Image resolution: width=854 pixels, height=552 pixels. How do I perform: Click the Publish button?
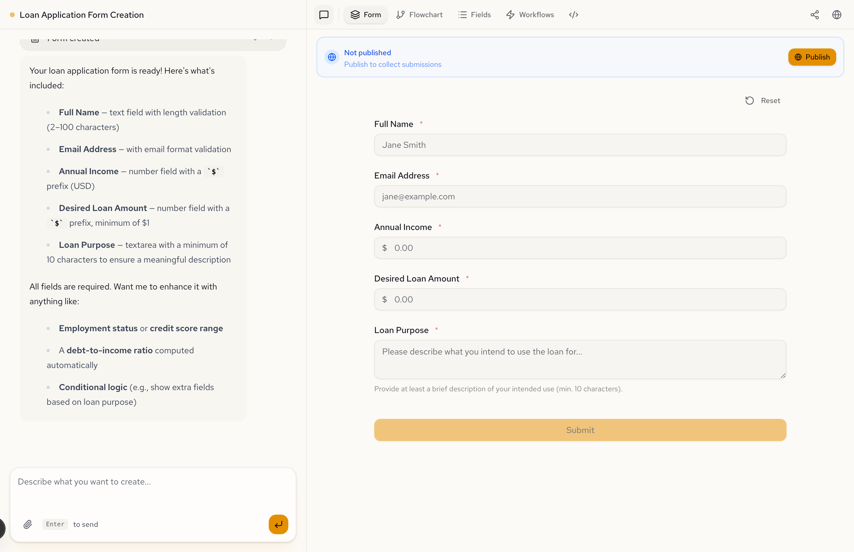coord(812,57)
